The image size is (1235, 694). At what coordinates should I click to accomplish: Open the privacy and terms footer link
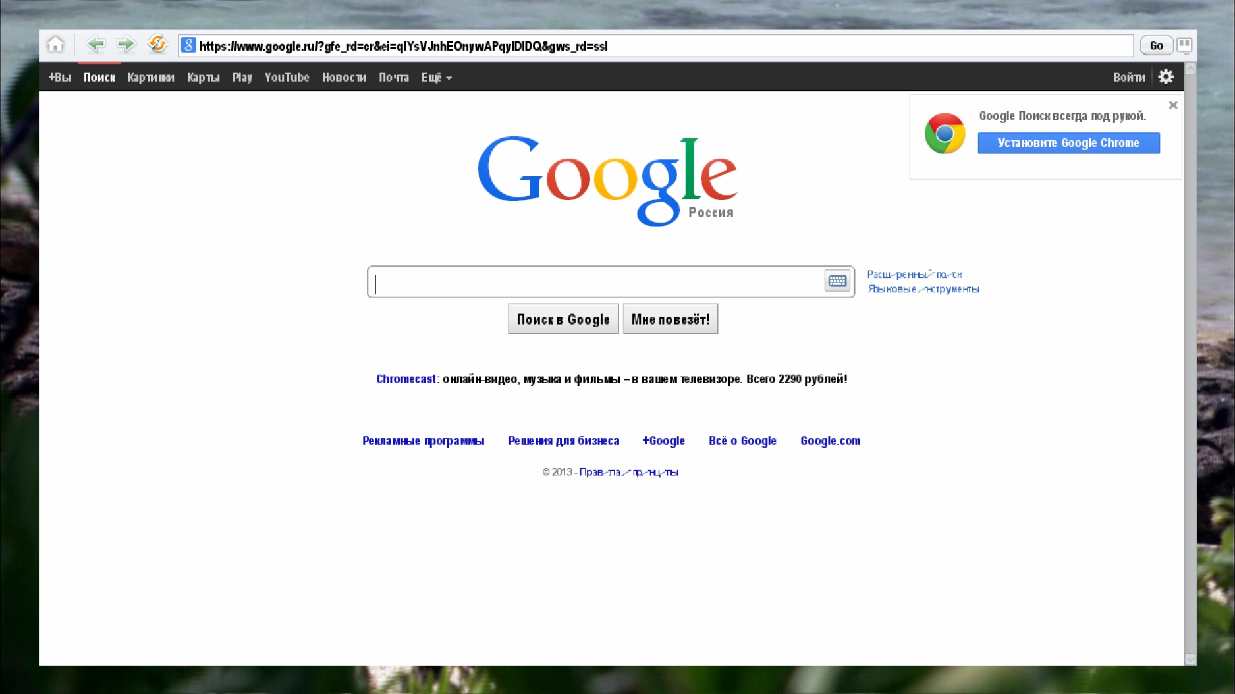(629, 472)
